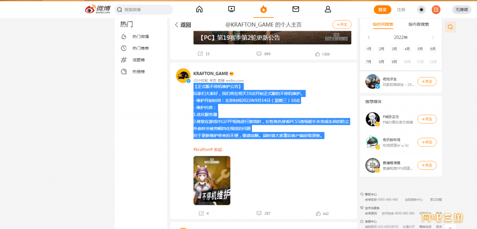This screenshot has height=229, width=477.
Task: Select 6月 in the calendar
Action: coord(433,49)
